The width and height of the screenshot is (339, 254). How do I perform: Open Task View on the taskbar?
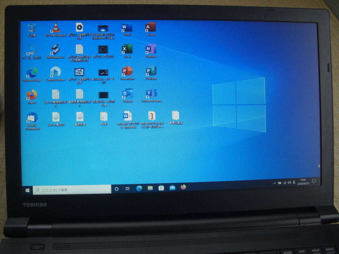pos(128,189)
